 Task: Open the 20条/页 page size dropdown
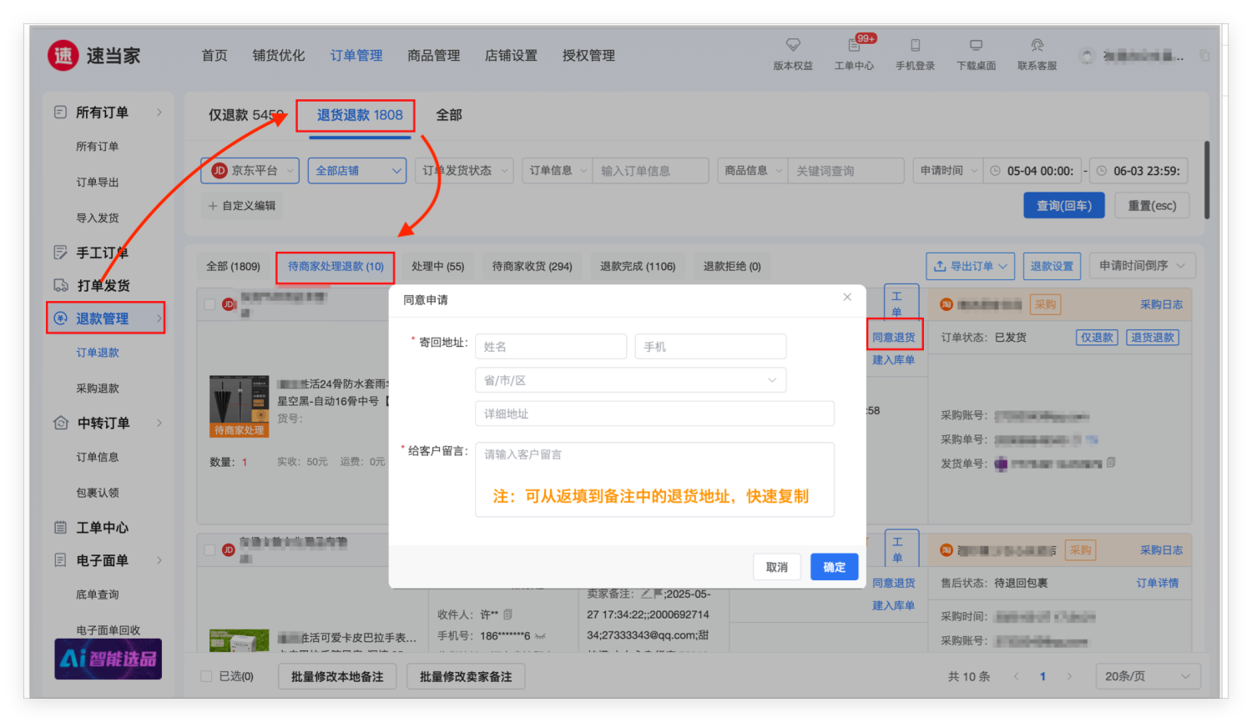[1147, 676]
